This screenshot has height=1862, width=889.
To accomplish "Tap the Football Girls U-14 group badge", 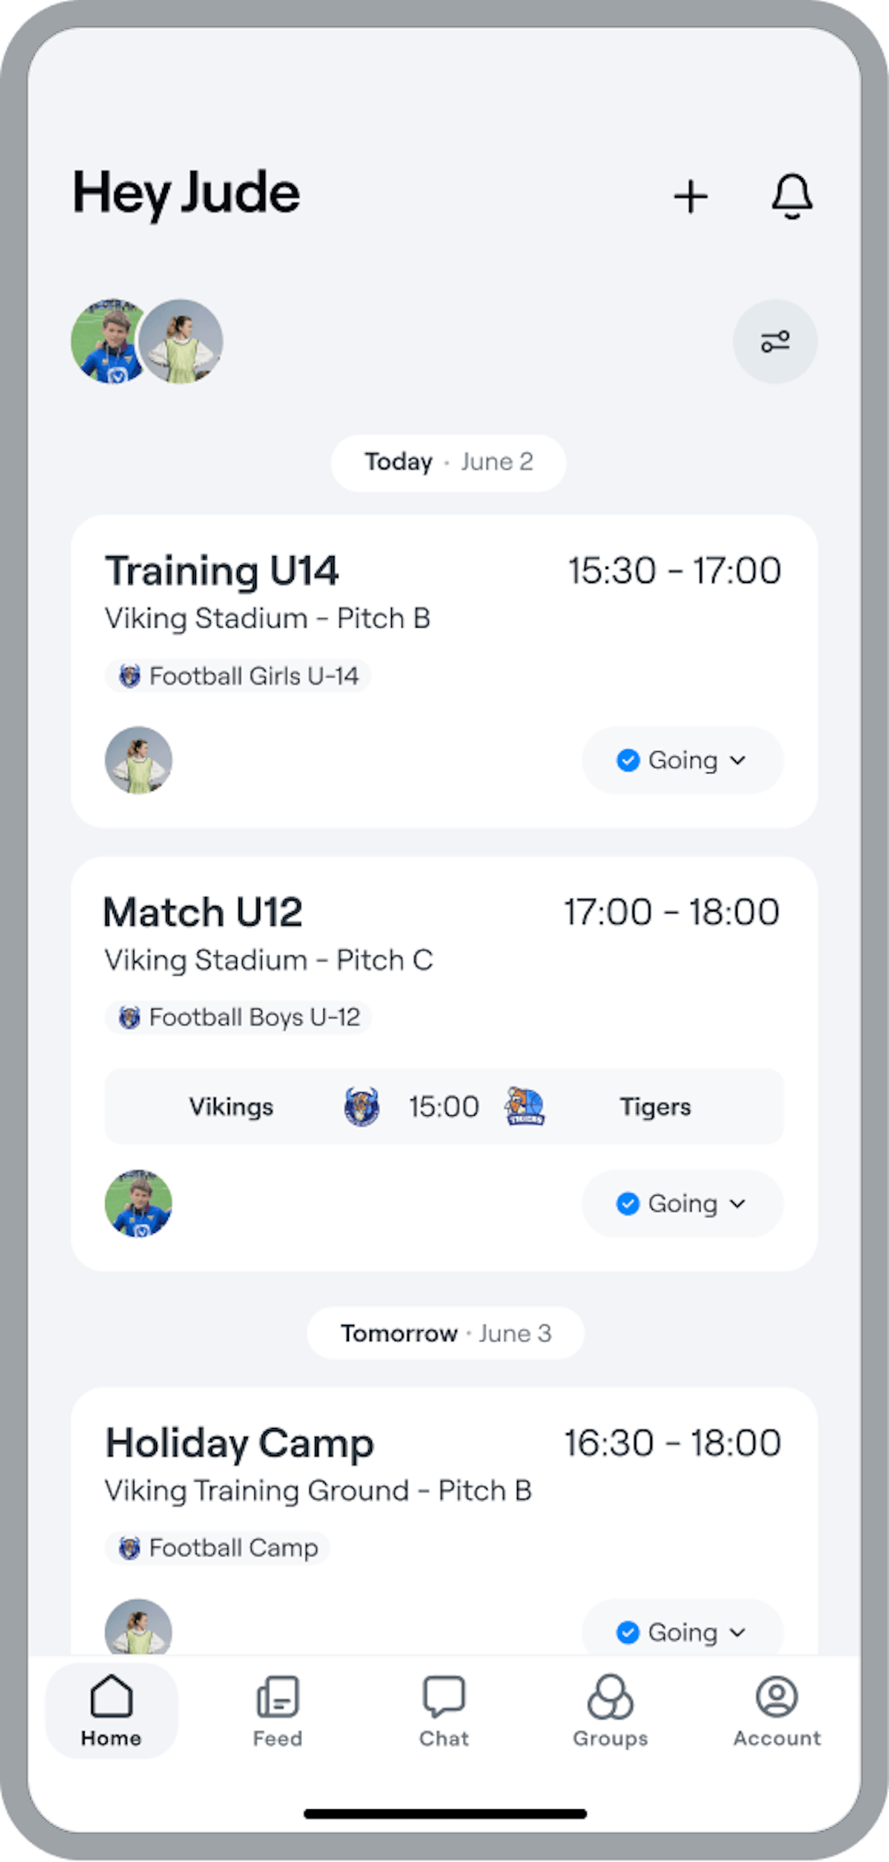I will point(238,676).
